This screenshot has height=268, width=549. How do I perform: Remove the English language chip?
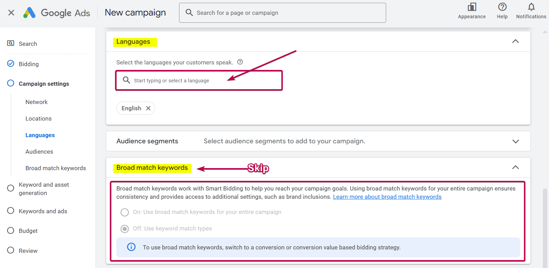pos(148,108)
